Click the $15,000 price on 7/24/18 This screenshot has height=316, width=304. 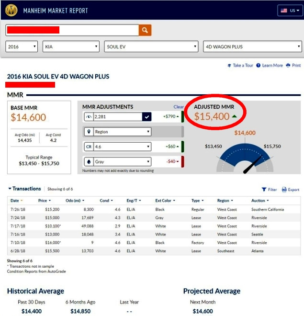52,218
